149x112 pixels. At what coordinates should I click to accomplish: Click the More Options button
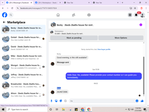click(x=121, y=38)
